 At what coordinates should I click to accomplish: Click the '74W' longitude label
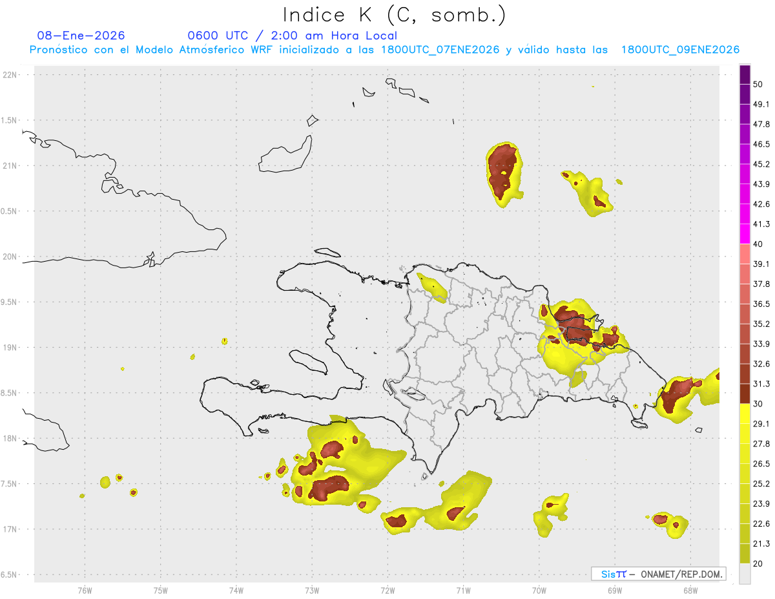[x=236, y=591]
